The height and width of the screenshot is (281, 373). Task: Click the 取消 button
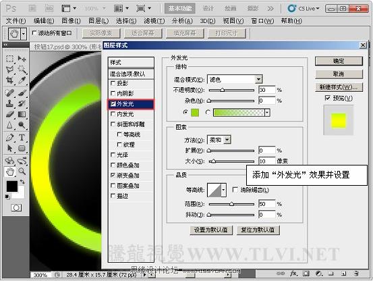tap(339, 74)
